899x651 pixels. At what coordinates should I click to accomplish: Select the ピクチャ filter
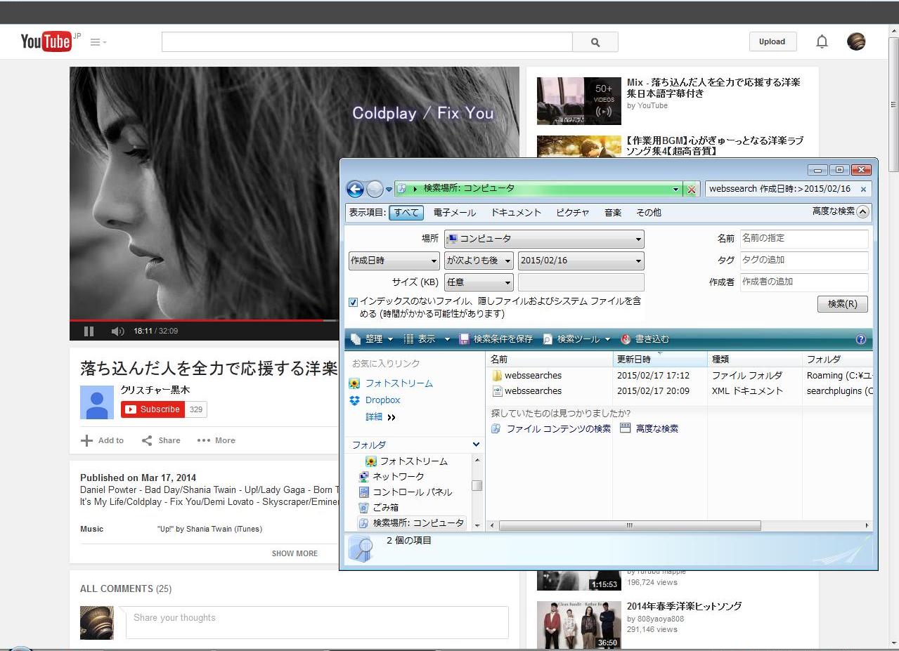pyautogui.click(x=573, y=212)
